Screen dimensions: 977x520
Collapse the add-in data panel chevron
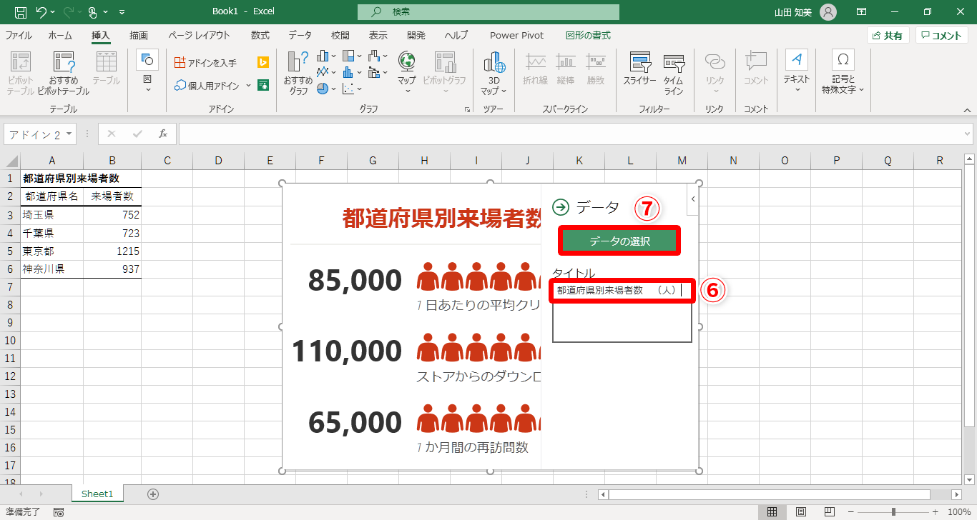click(x=692, y=199)
